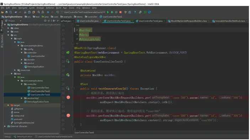Viewport: 250px width, 140px height.
Task: Click the Synchronize toolbar icon
Action: [x=11, y=12]
